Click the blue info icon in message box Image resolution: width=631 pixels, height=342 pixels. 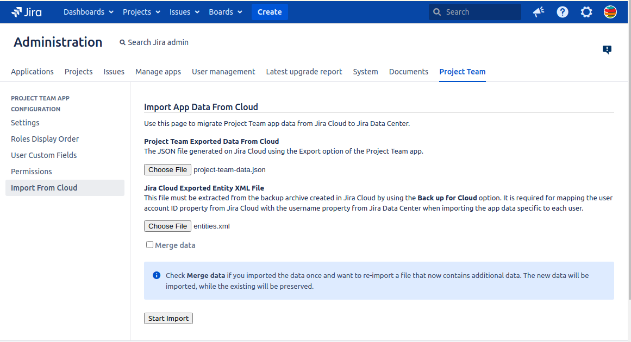coord(157,275)
